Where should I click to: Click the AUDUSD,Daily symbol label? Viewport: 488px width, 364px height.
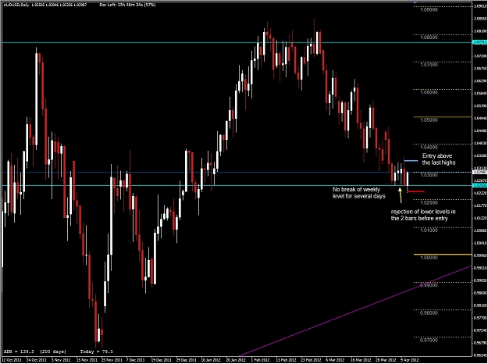click(x=16, y=5)
